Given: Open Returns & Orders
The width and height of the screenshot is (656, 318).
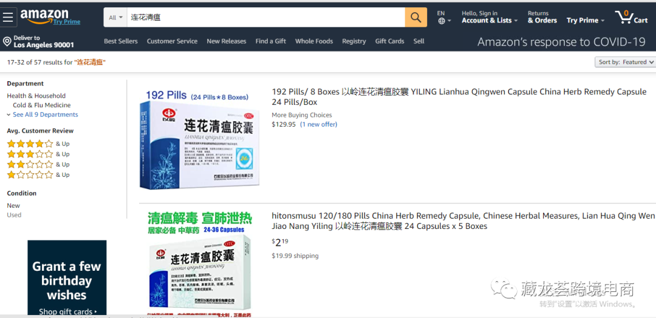Looking at the screenshot, I should 542,17.
